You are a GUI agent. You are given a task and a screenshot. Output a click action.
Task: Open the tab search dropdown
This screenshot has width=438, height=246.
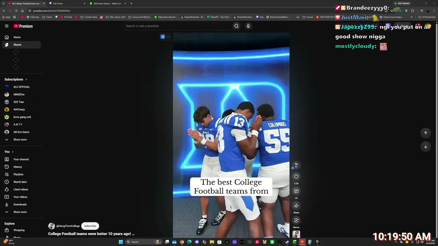[3, 3]
